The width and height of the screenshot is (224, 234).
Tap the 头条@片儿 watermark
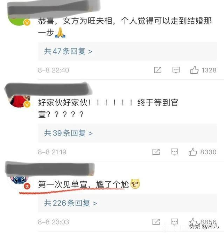click(x=204, y=226)
